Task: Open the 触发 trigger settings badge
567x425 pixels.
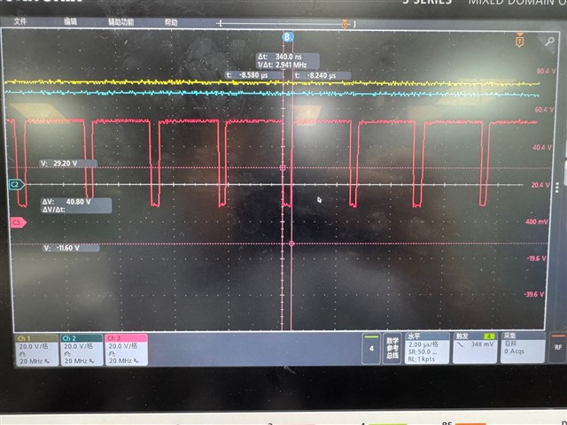Action: (475, 348)
